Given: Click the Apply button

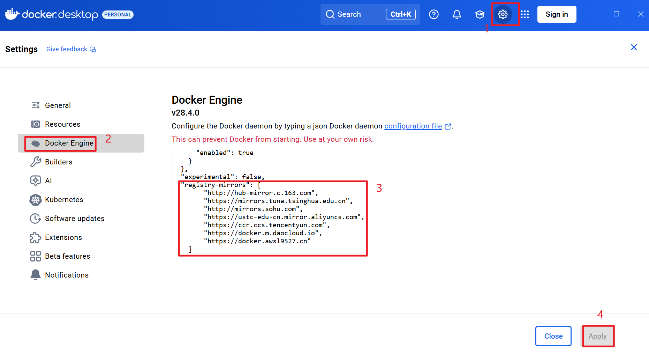Looking at the screenshot, I should pyautogui.click(x=598, y=336).
